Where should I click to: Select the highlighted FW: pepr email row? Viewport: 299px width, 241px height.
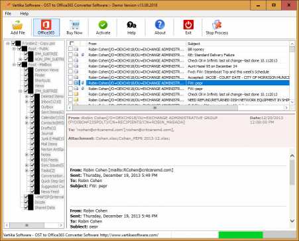pyautogui.click(x=188, y=83)
